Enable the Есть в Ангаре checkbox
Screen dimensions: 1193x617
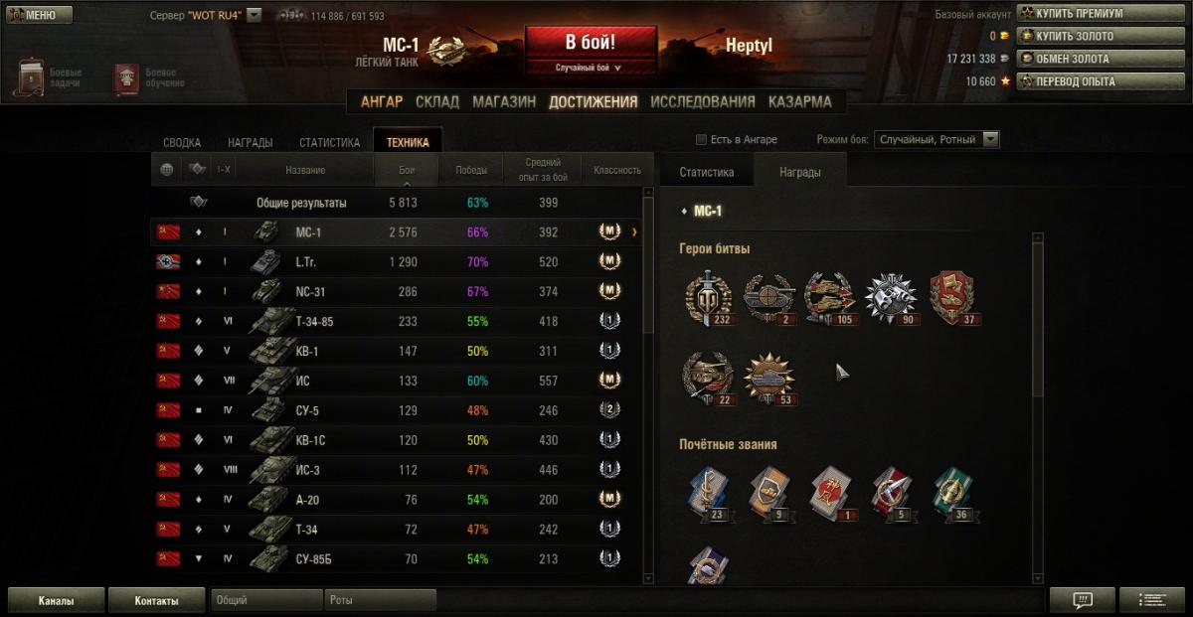pos(701,139)
